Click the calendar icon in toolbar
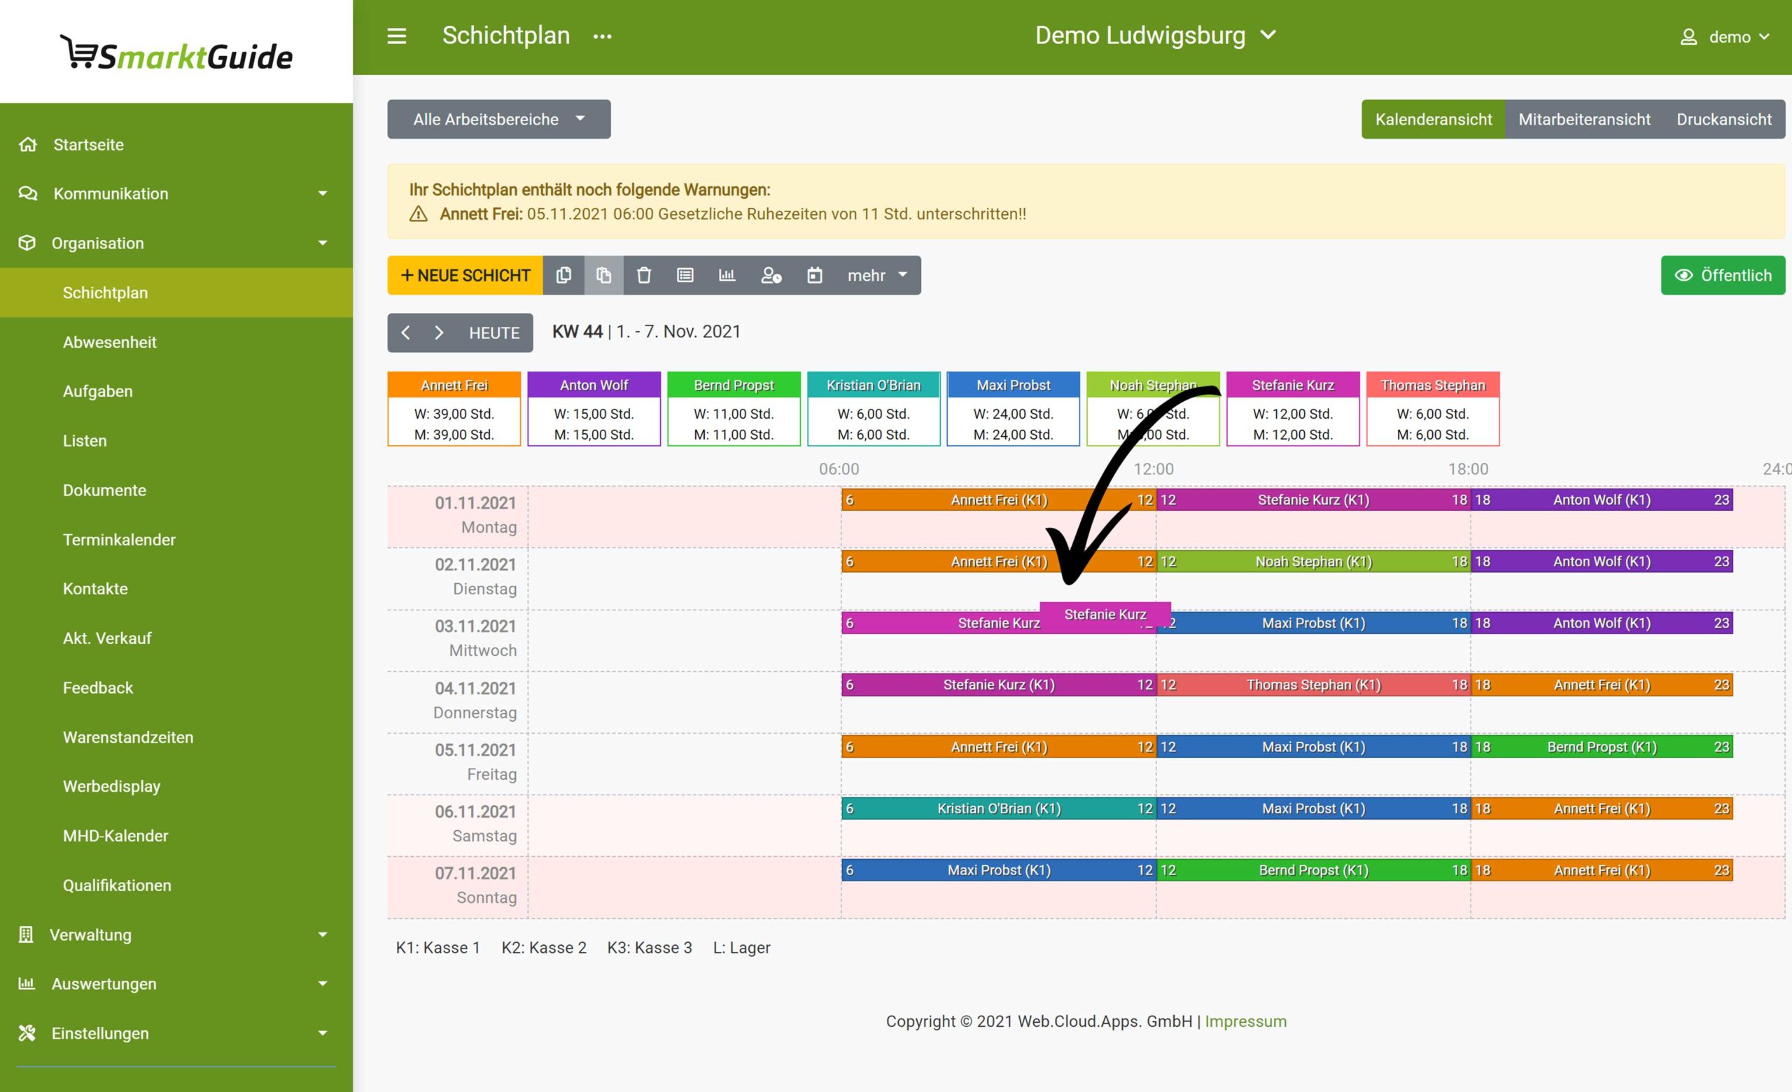This screenshot has width=1792, height=1092. point(815,275)
